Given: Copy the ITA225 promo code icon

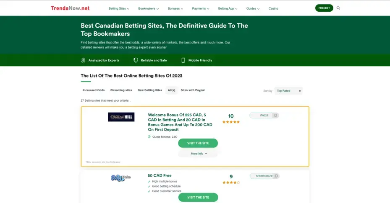Looking at the screenshot, I should 275,115.
